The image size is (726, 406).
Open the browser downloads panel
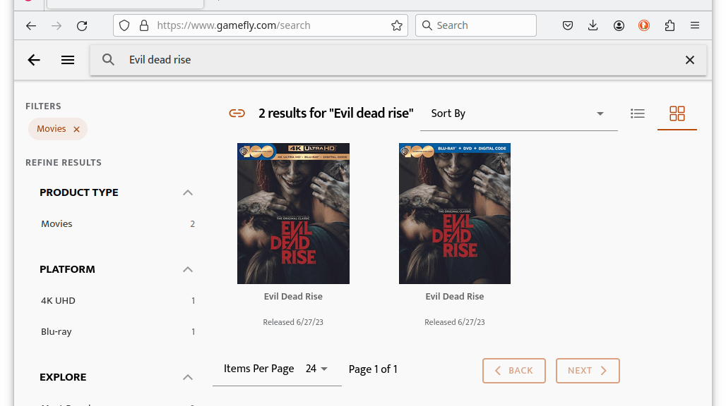tap(593, 25)
